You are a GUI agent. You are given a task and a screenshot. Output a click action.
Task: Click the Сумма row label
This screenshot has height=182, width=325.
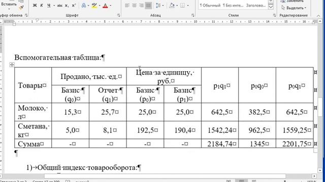pyautogui.click(x=33, y=144)
